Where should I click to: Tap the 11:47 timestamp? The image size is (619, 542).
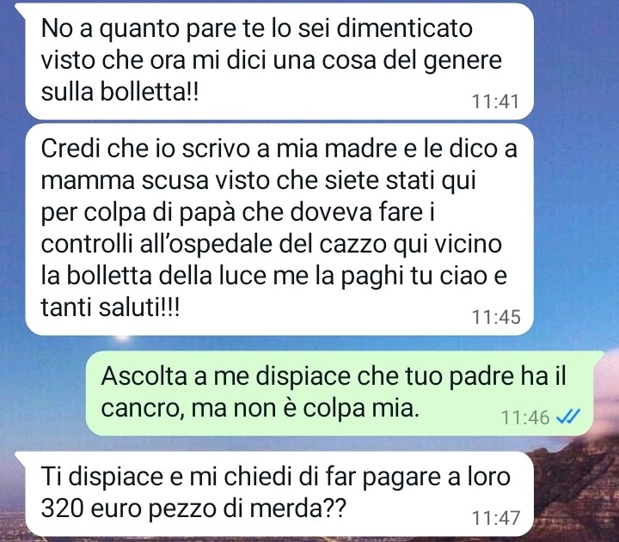[x=496, y=518]
